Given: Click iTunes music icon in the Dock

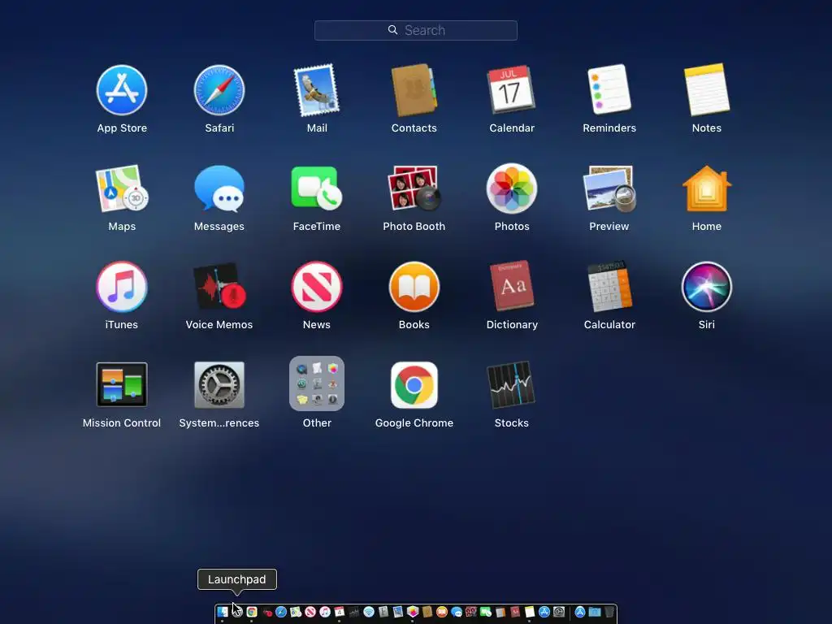Looking at the screenshot, I should coord(325,612).
